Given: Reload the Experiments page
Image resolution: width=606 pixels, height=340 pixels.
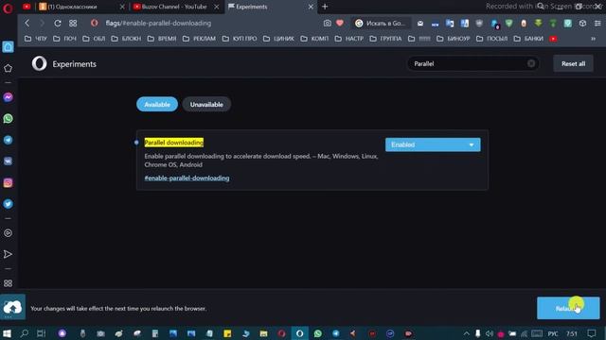Looking at the screenshot, I should pos(58,23).
